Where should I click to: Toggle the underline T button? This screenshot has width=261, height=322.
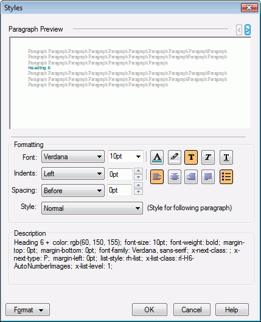tap(226, 157)
